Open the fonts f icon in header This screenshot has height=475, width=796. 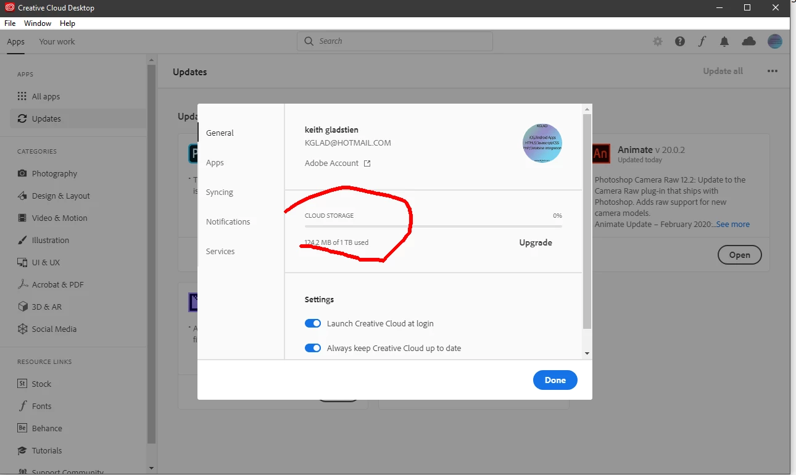click(x=702, y=41)
